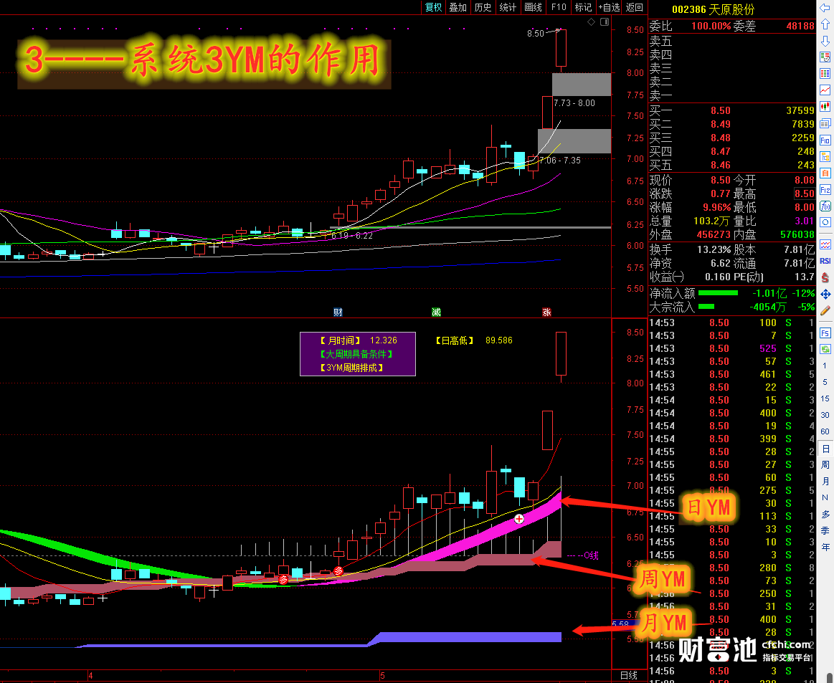Viewport: 834px width, 683px height.
Task: Switch to 5-minute period
Action: tap(825, 382)
